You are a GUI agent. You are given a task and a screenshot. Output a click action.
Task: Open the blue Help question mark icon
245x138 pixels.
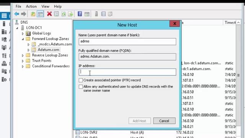[80, 14]
